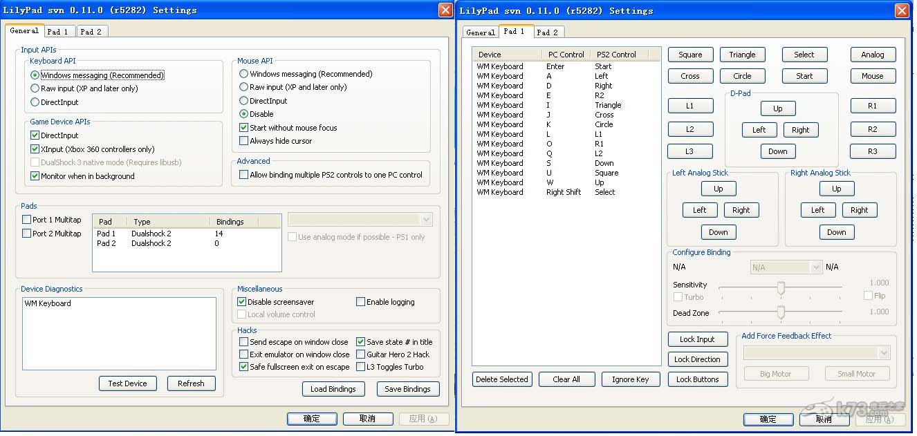This screenshot has height=436, width=917.
Task: Click Down under Right Analog Stick
Action: tap(836, 232)
